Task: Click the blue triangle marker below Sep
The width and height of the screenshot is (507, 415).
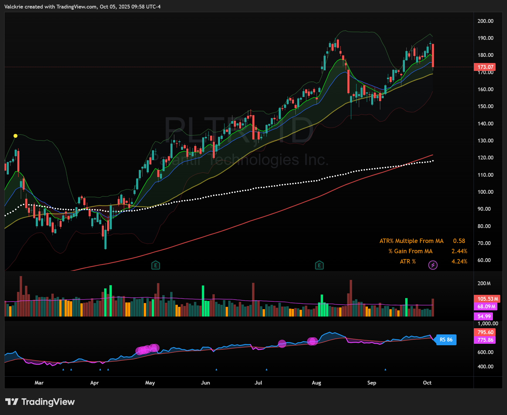Action: coord(385,370)
